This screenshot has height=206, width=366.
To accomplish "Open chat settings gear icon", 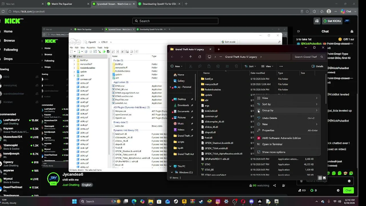I will coord(338,191).
